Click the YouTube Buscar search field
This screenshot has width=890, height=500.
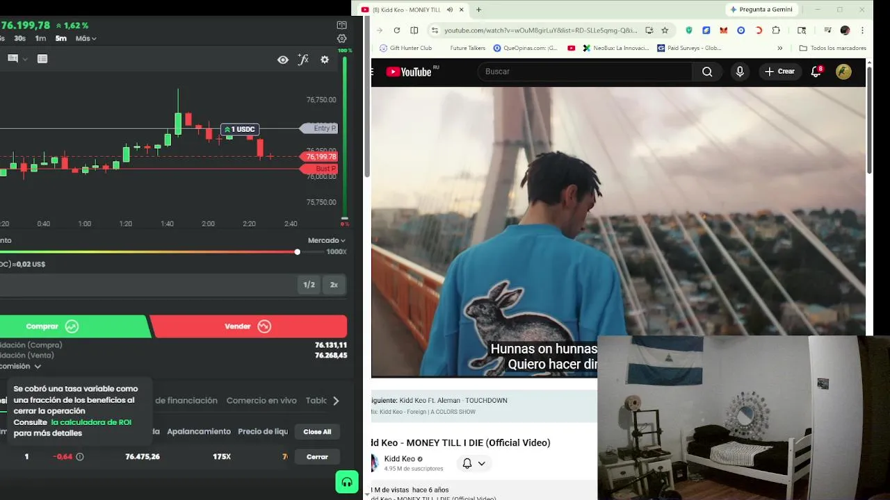(x=585, y=72)
